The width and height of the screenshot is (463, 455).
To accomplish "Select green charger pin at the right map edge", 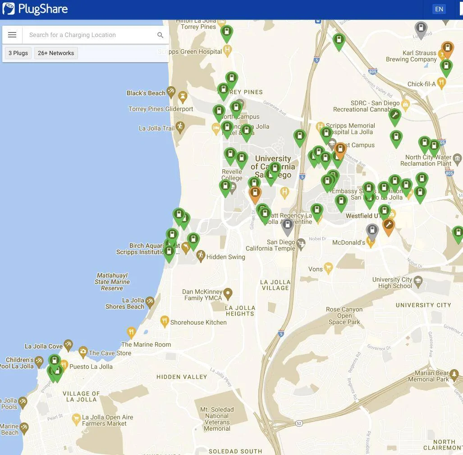I will (x=458, y=233).
